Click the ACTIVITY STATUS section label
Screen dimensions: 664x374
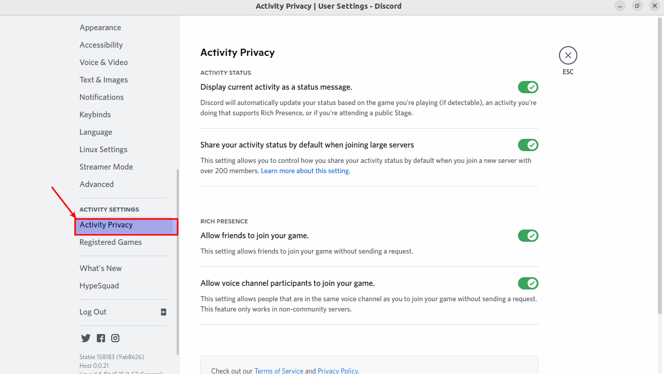coord(225,73)
